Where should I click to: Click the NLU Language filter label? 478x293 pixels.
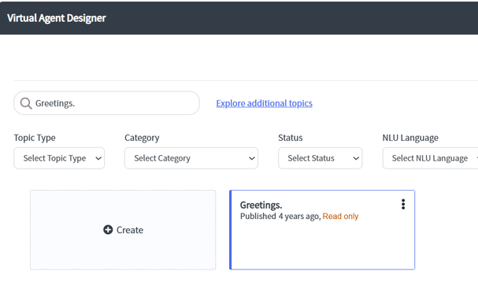click(410, 138)
